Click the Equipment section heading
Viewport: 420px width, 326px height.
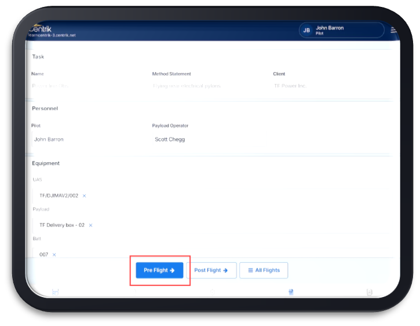pyautogui.click(x=46, y=163)
